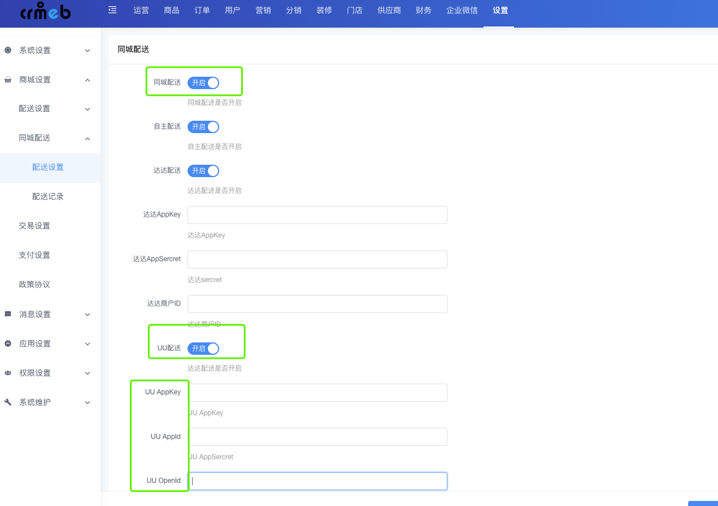The width and height of the screenshot is (718, 506).
Task: Click the crmeb logo
Action: coord(45,11)
